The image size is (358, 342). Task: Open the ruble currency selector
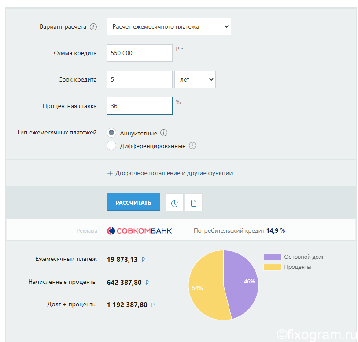coord(180,48)
